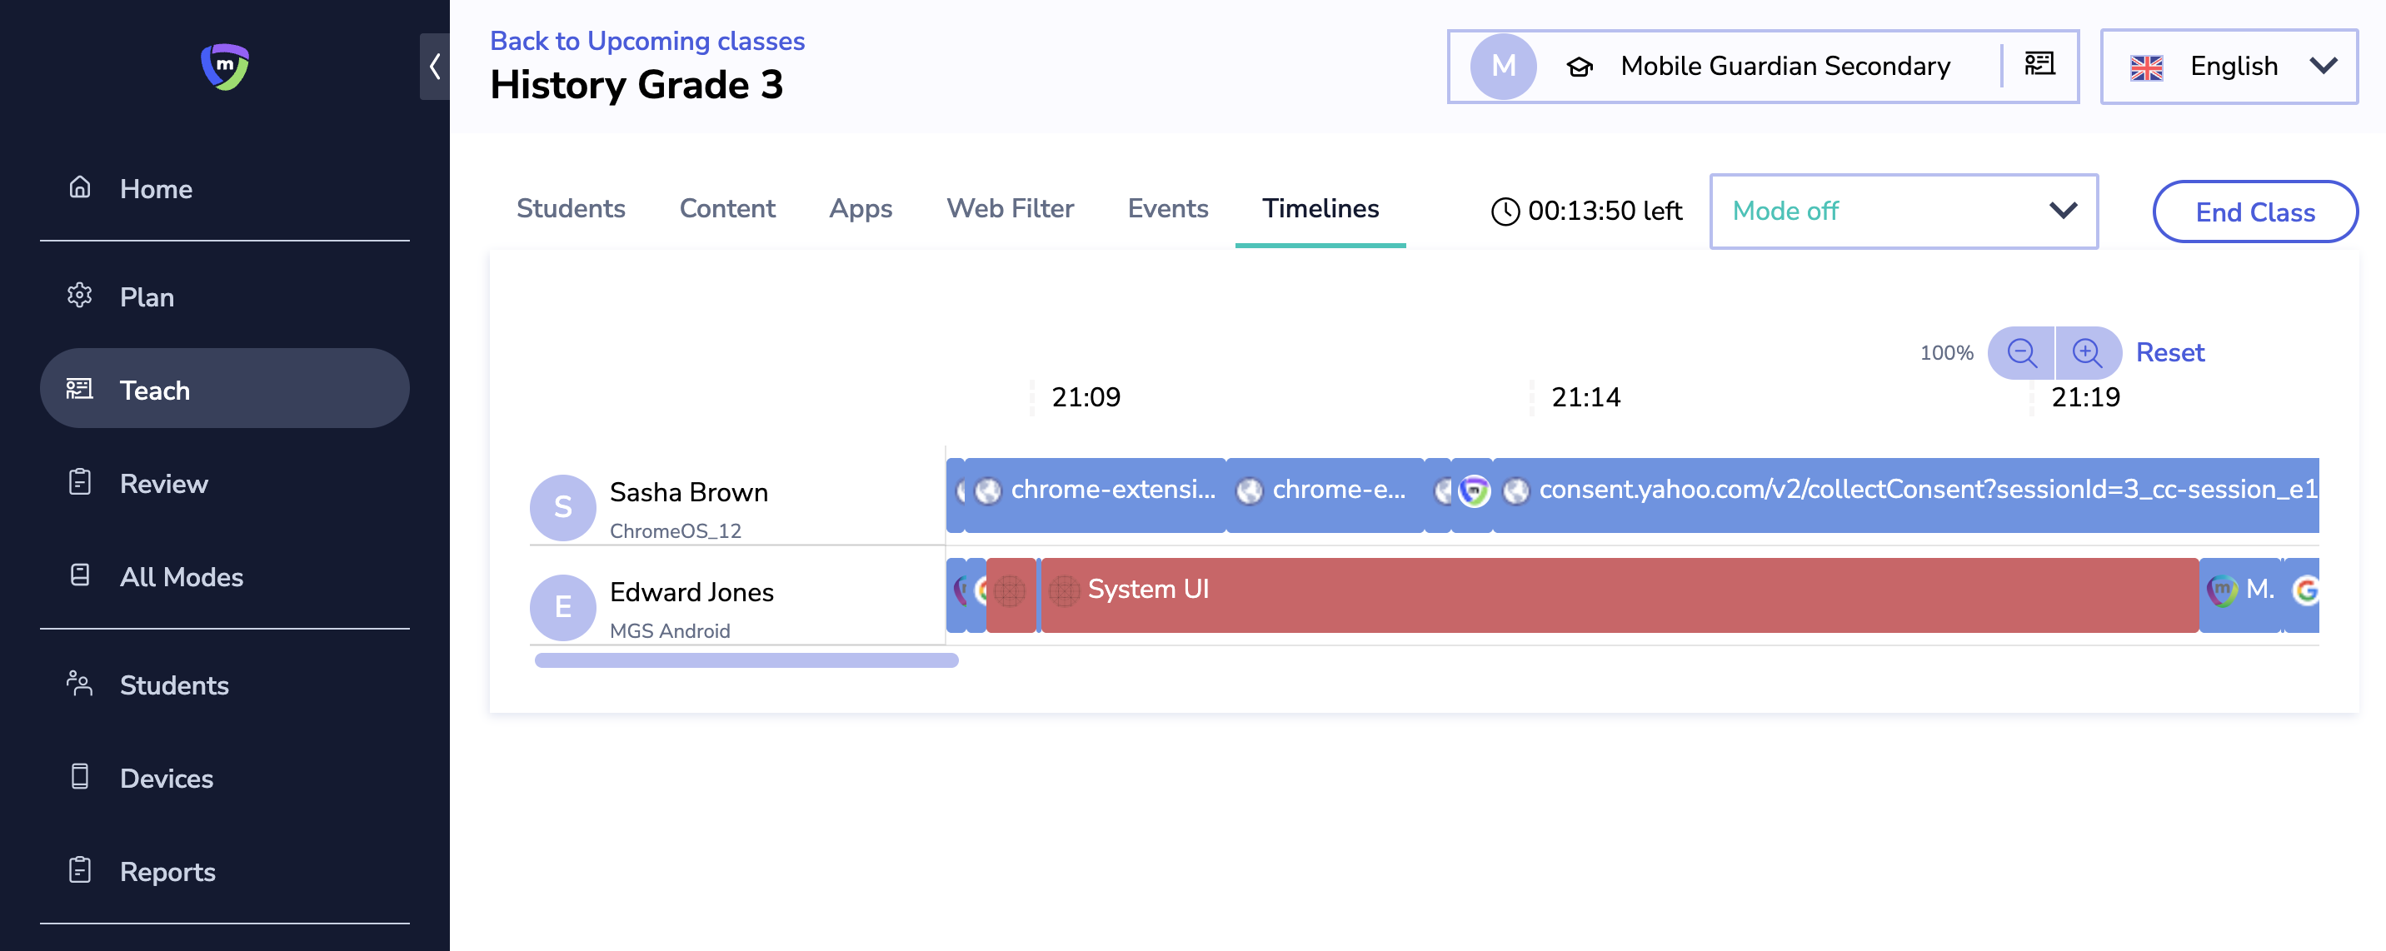Click the zoom out magnifier icon
Screen dimensions: 2386x951
2021,353
